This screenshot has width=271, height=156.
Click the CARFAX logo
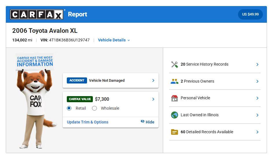click(37, 14)
